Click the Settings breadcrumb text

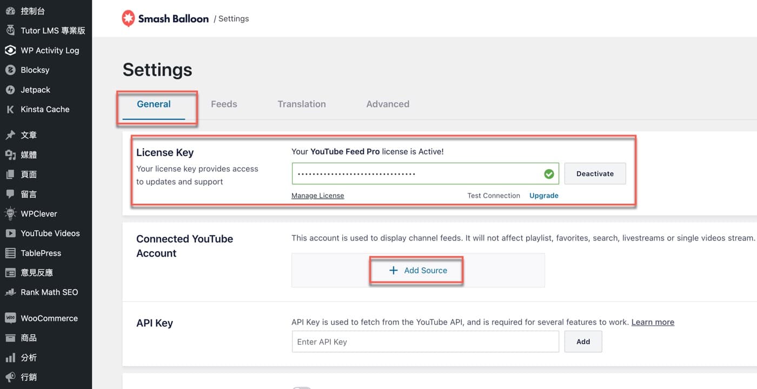coord(234,18)
